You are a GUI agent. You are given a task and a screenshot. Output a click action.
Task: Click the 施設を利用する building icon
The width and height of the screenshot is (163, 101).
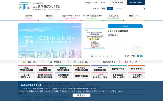click(x=99, y=62)
